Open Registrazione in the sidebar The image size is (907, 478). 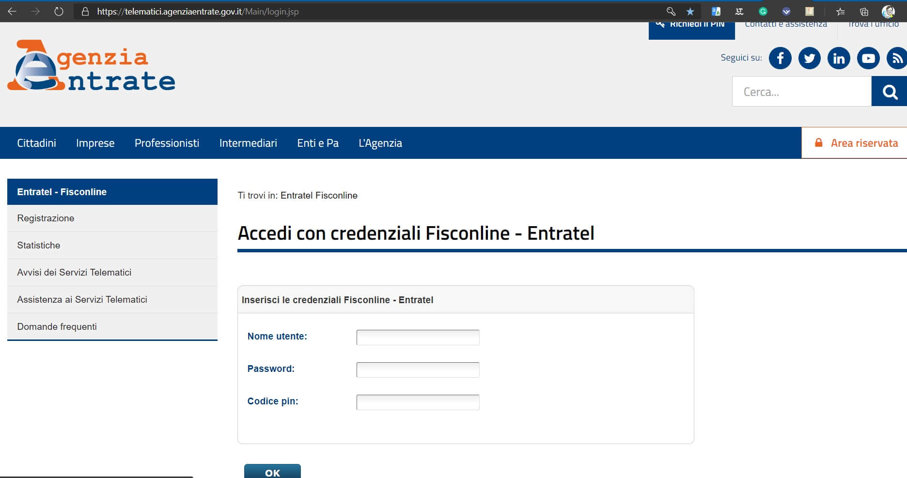pos(46,218)
